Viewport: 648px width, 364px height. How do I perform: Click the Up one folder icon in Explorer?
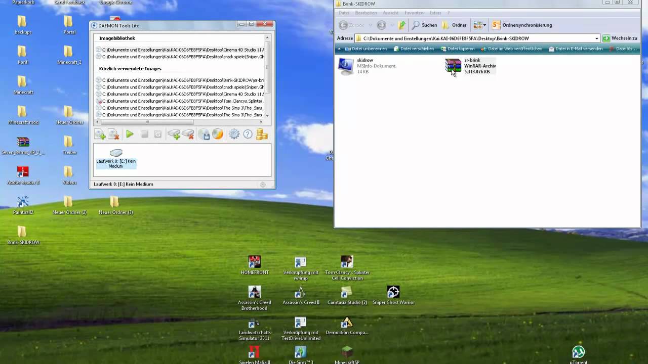pos(402,25)
